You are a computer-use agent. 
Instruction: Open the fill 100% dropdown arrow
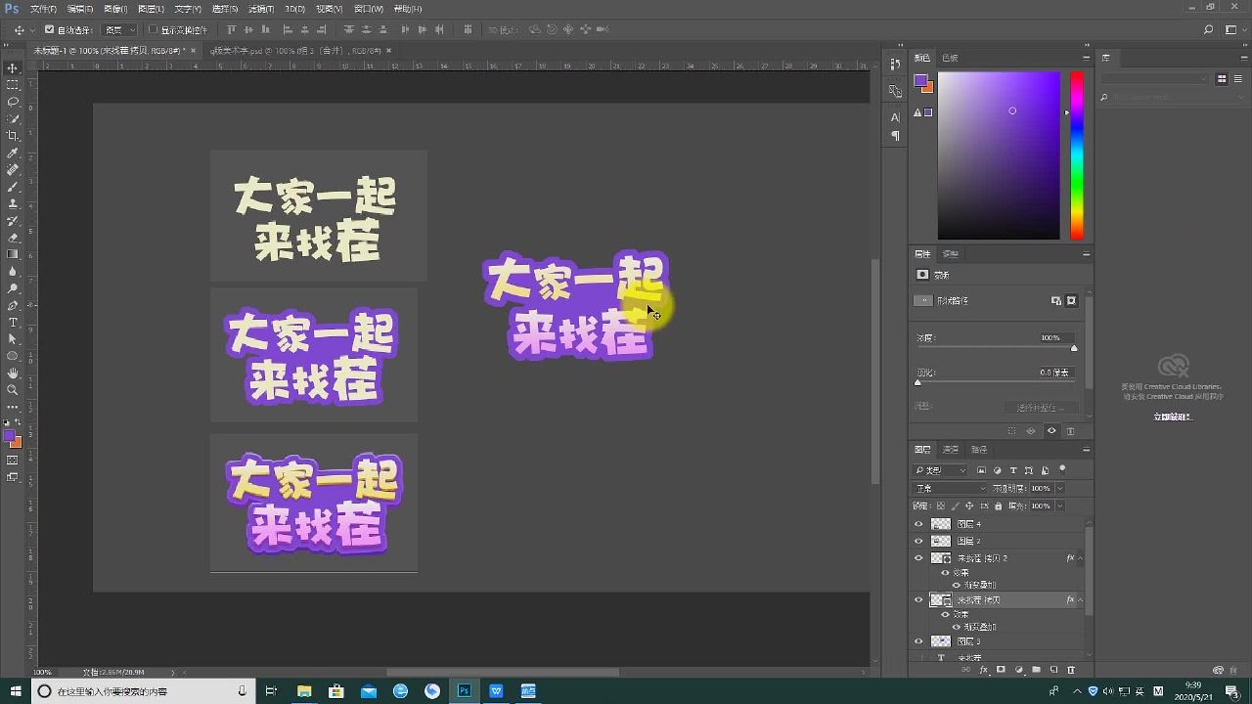click(1060, 506)
